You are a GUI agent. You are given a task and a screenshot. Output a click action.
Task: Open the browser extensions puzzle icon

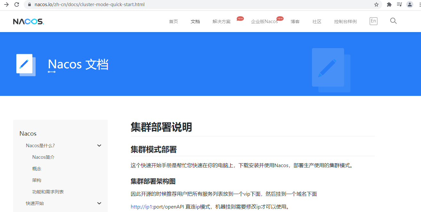tap(389, 4)
